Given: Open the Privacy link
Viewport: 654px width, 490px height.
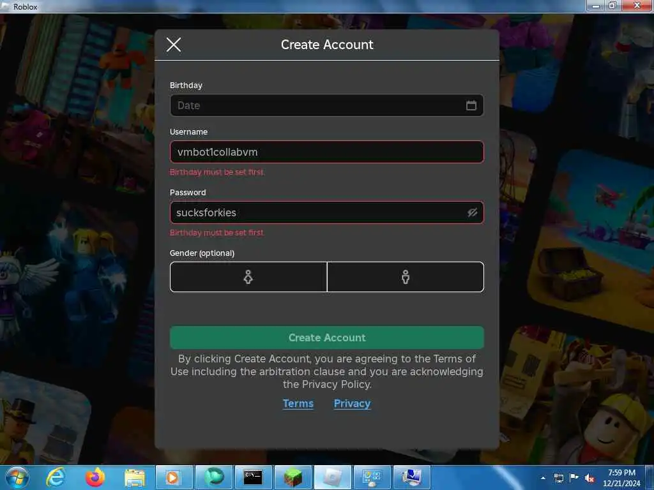Looking at the screenshot, I should [352, 403].
